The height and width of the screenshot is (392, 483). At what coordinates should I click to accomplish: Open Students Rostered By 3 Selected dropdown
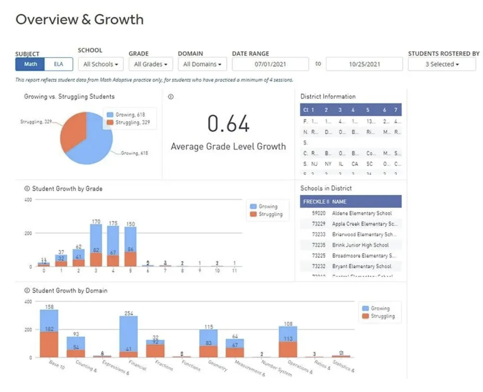[x=442, y=64]
